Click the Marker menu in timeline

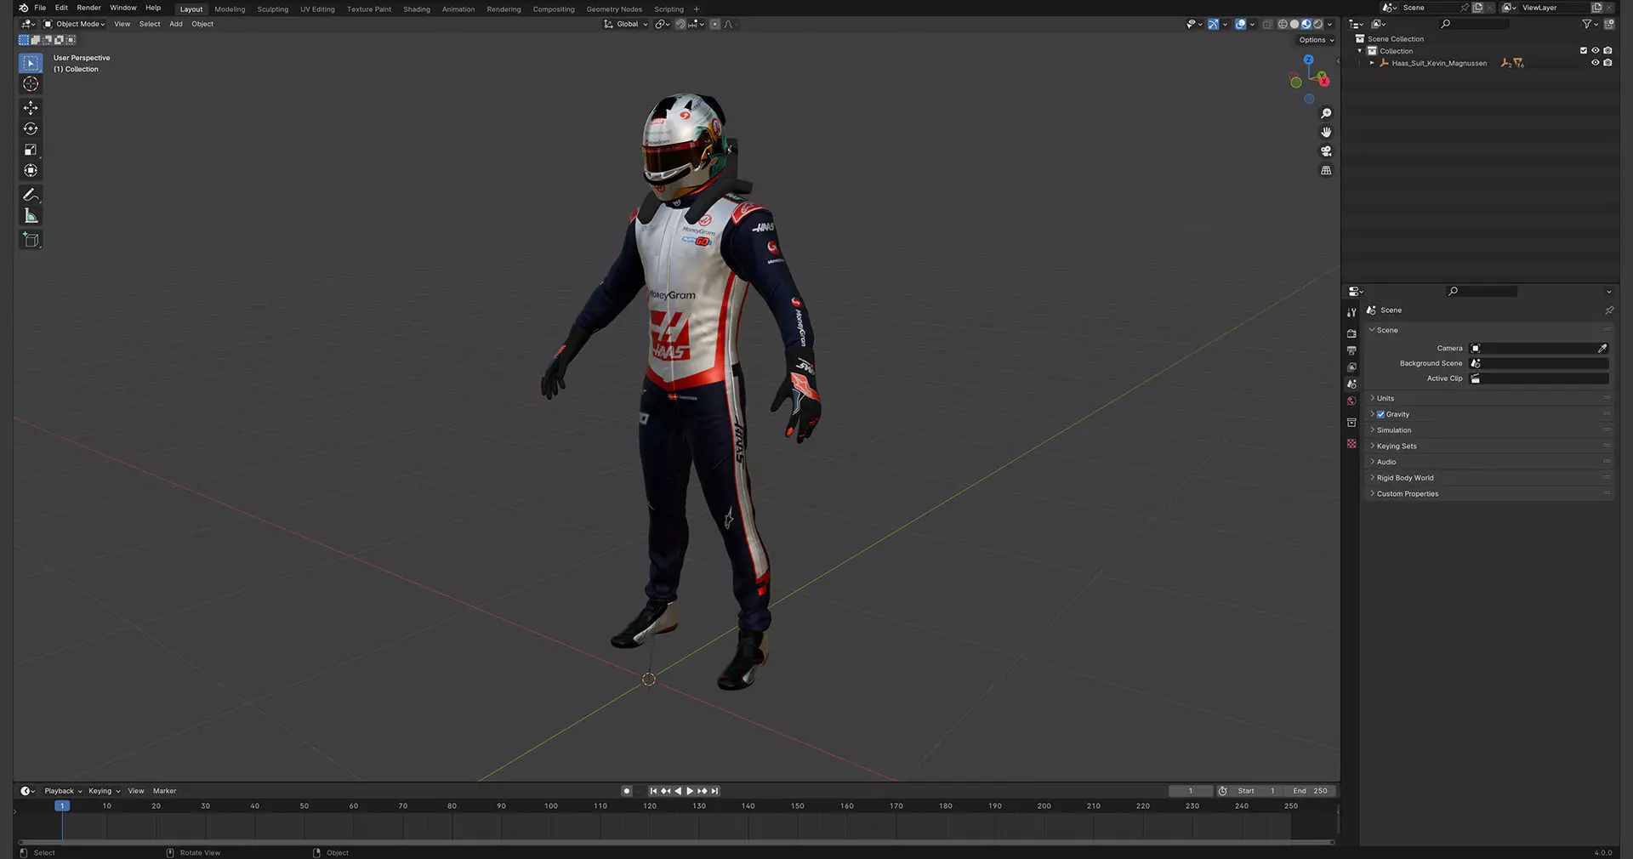pyautogui.click(x=165, y=791)
